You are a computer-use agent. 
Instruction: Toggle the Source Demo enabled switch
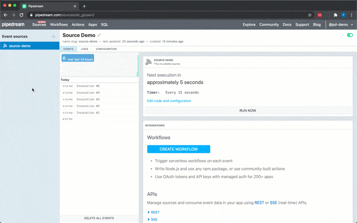[349, 35]
